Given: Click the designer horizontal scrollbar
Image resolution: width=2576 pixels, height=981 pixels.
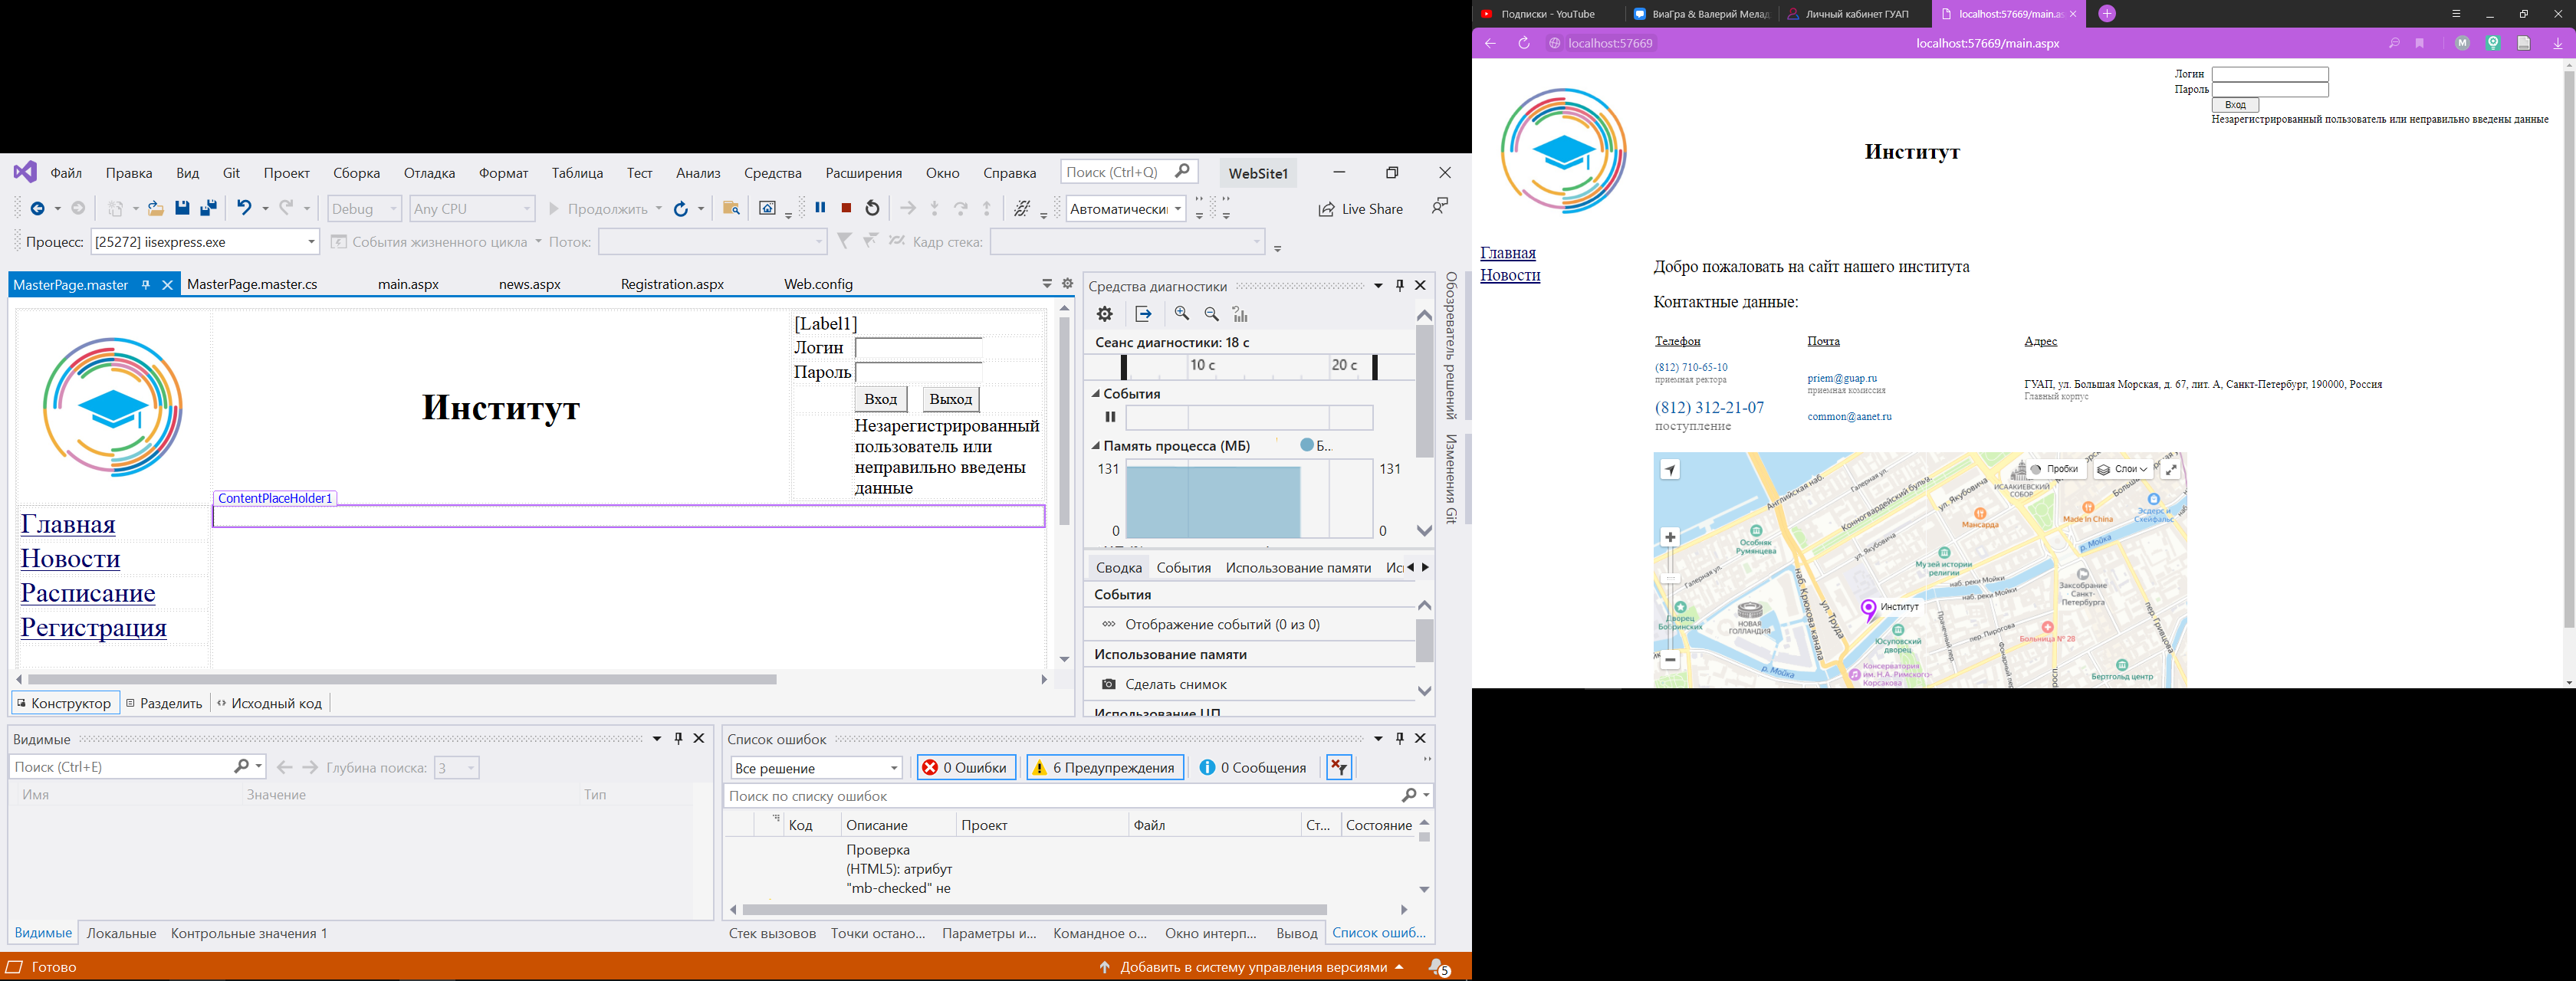Looking at the screenshot, I should (x=402, y=679).
